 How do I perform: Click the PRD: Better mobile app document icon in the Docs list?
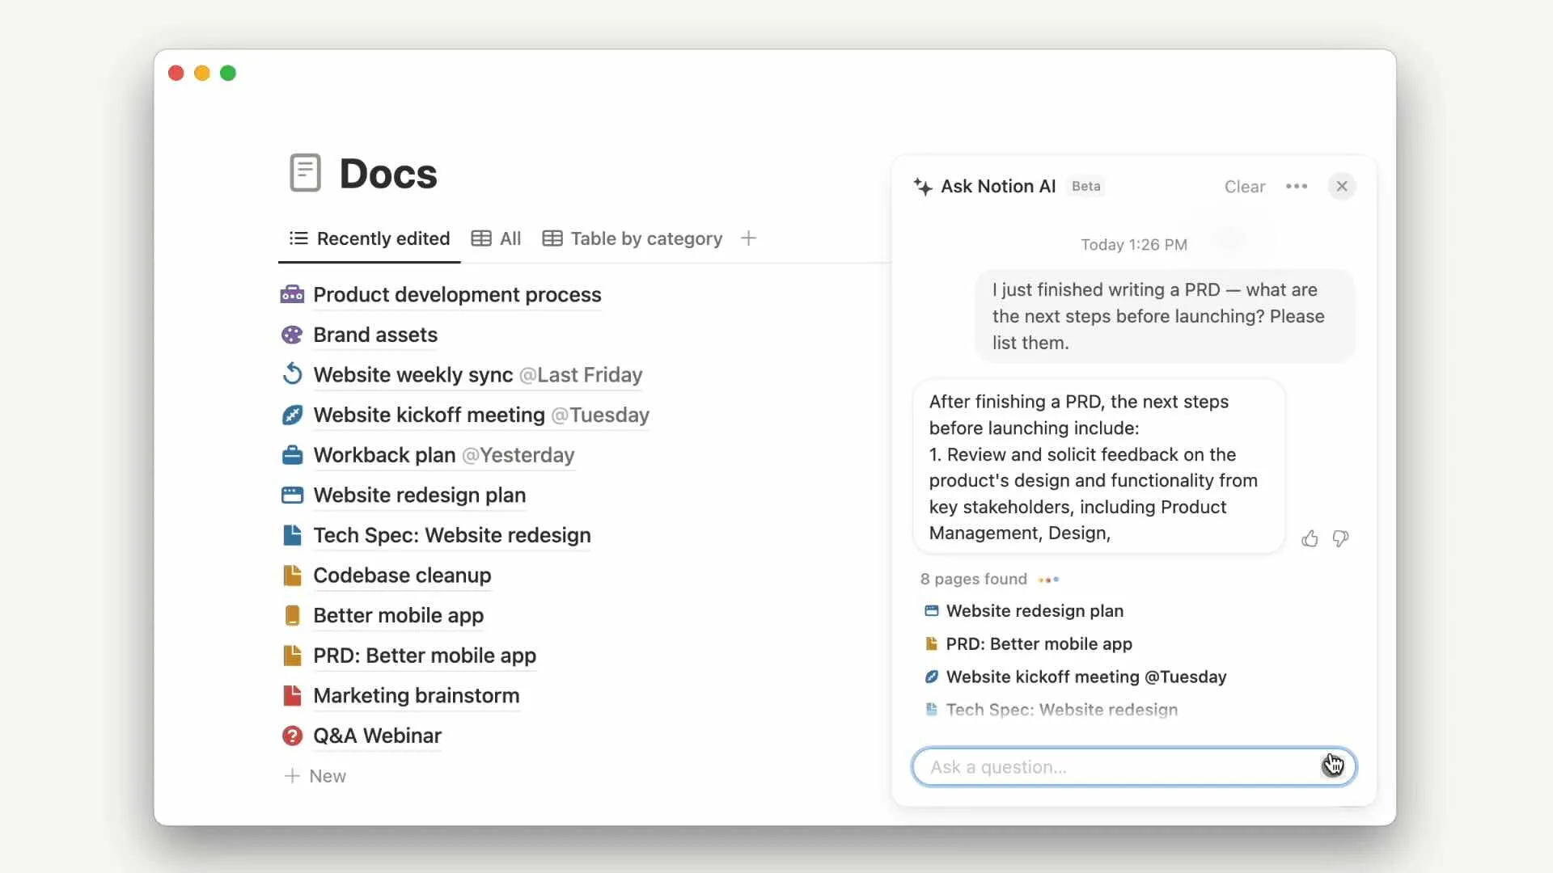(292, 656)
